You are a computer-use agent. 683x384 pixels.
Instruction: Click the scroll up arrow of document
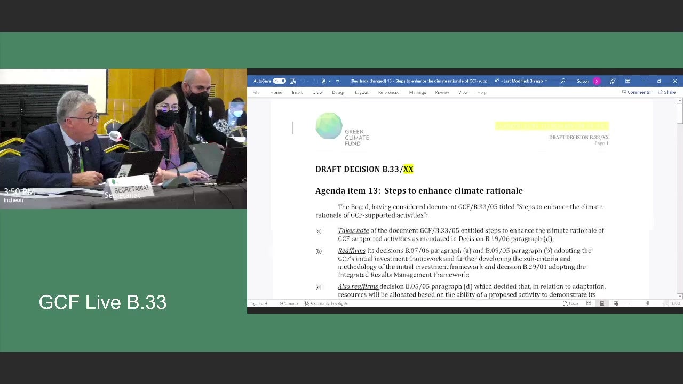tap(680, 101)
